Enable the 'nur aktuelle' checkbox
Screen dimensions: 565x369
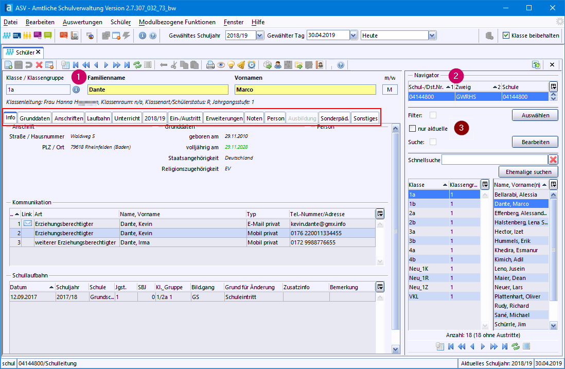click(x=413, y=128)
